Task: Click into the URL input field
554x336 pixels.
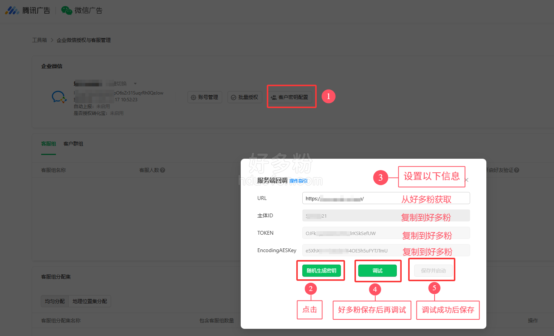Action: point(378,198)
